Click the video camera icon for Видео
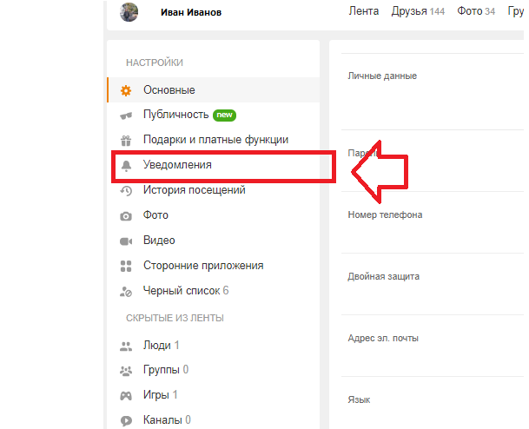 point(126,241)
